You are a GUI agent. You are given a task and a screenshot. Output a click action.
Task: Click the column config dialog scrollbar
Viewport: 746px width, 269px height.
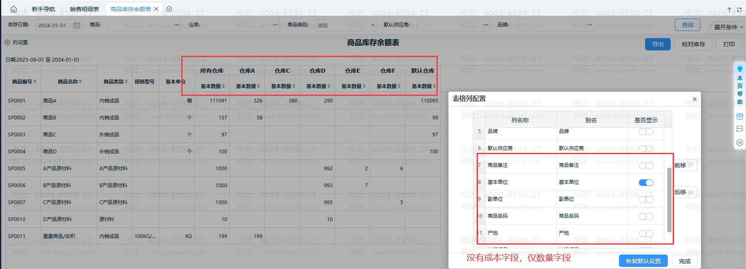[669, 200]
